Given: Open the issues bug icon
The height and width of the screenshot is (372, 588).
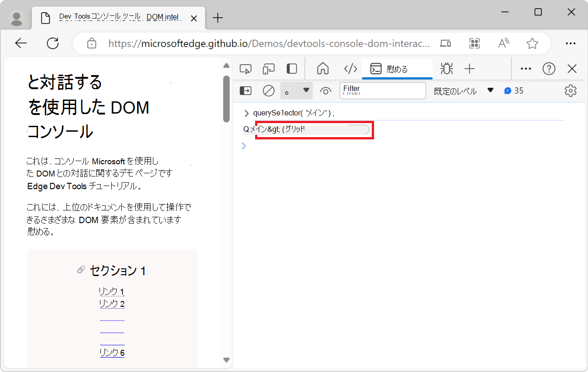Looking at the screenshot, I should pyautogui.click(x=446, y=68).
